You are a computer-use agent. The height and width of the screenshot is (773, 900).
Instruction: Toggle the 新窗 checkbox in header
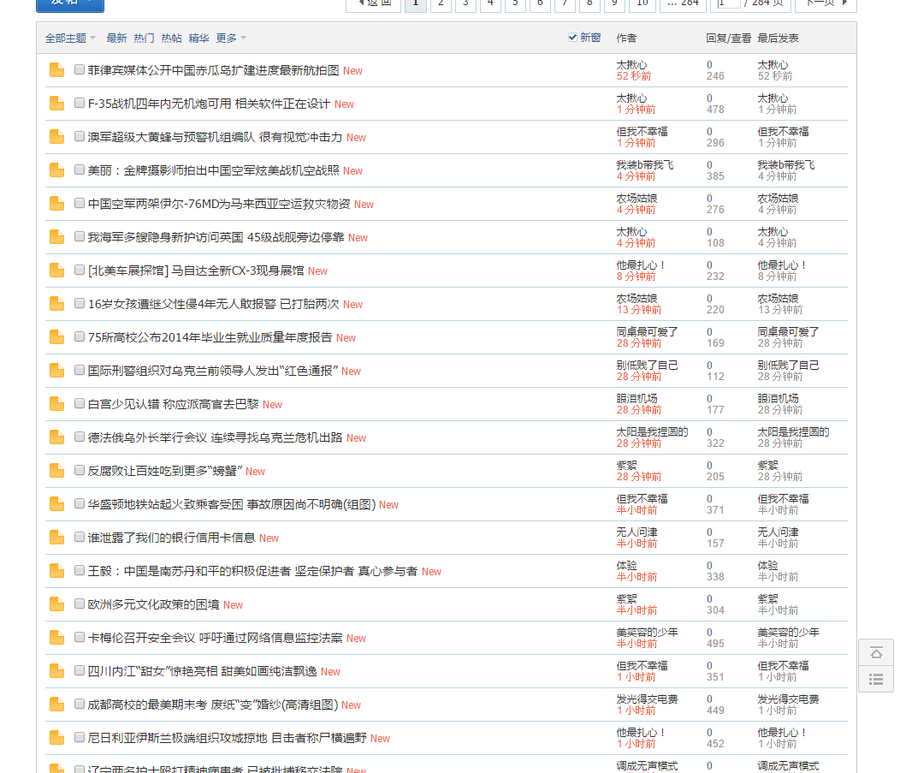[x=572, y=38]
